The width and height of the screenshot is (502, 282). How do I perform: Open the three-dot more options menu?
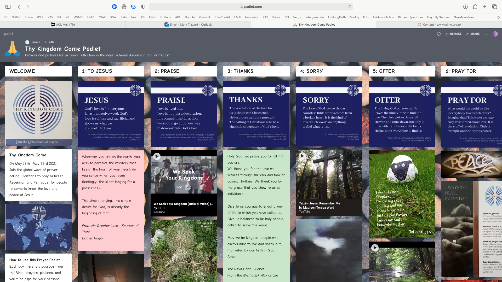(486, 34)
